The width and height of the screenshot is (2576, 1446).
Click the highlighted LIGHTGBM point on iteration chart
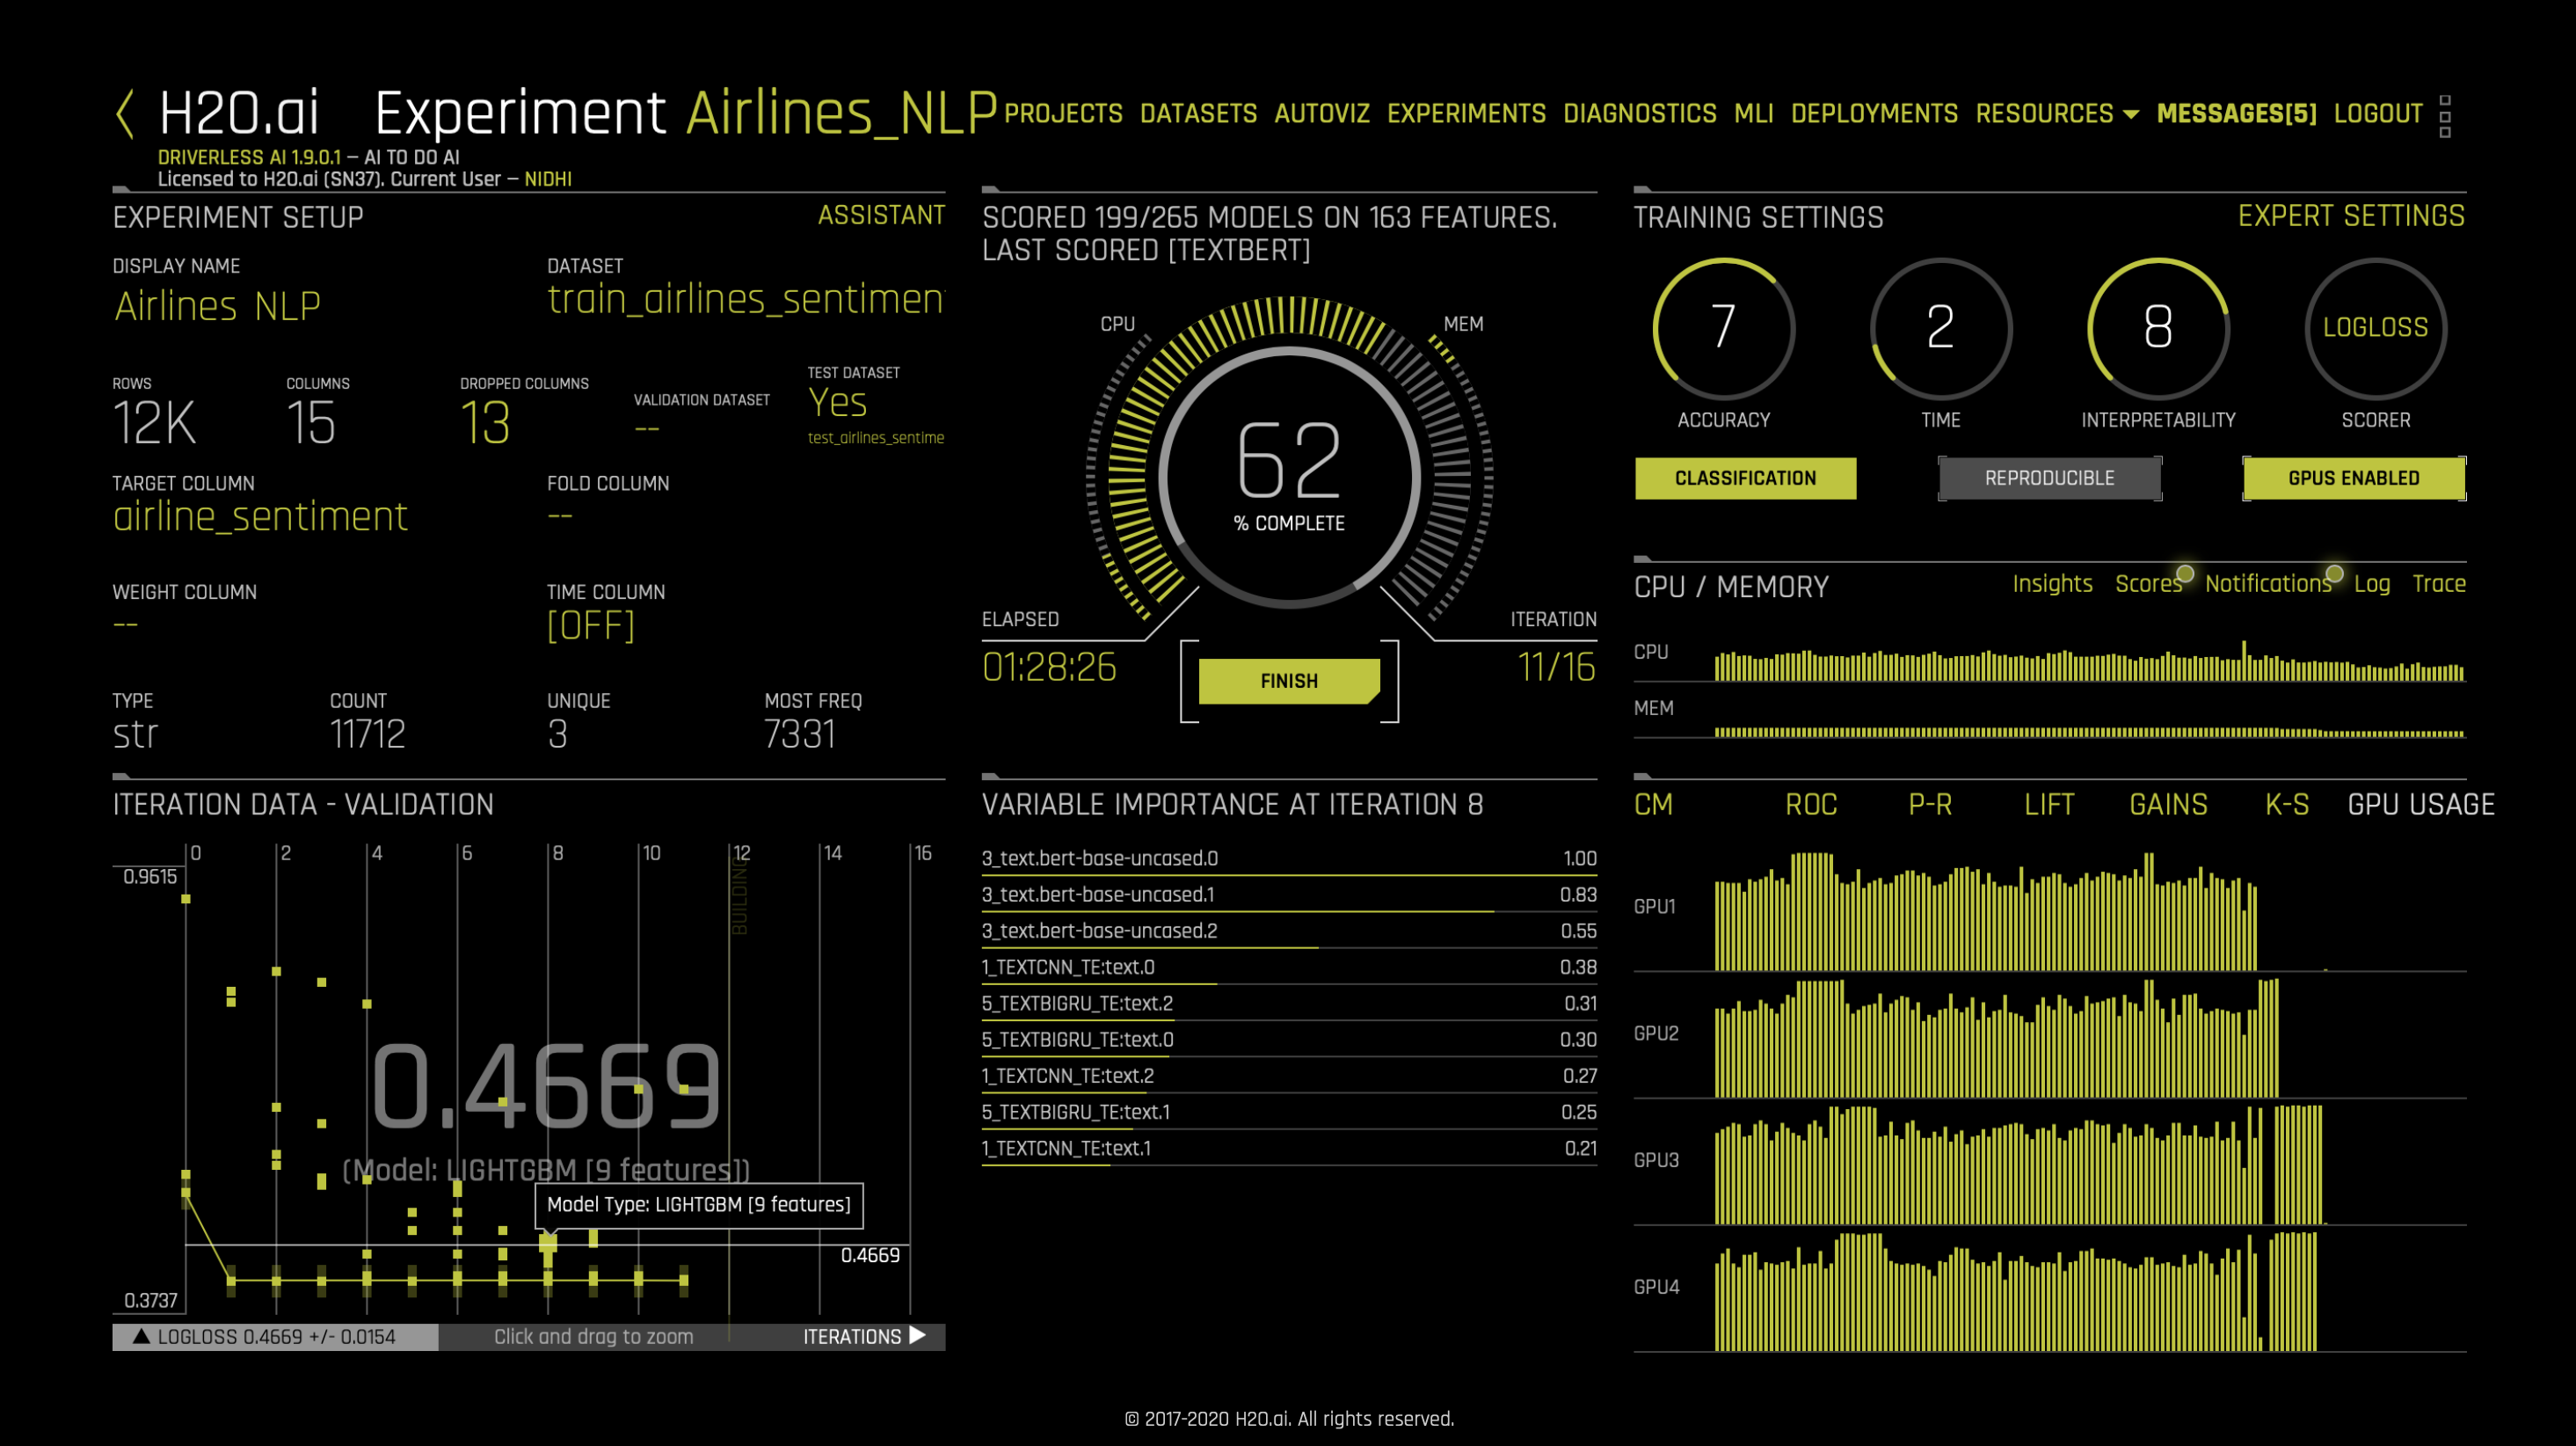pyautogui.click(x=548, y=1243)
